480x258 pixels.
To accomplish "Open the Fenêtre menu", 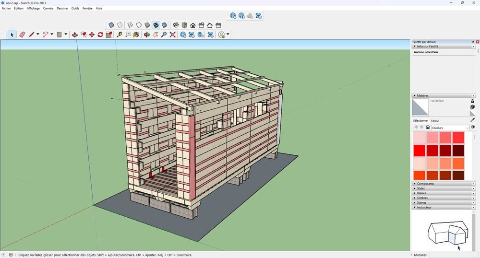I will tap(87, 8).
